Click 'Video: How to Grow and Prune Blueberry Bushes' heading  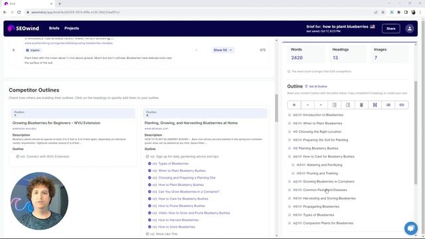pos(194,213)
